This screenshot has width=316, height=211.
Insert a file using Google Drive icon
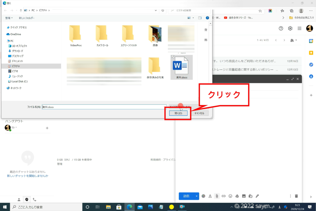(237, 196)
